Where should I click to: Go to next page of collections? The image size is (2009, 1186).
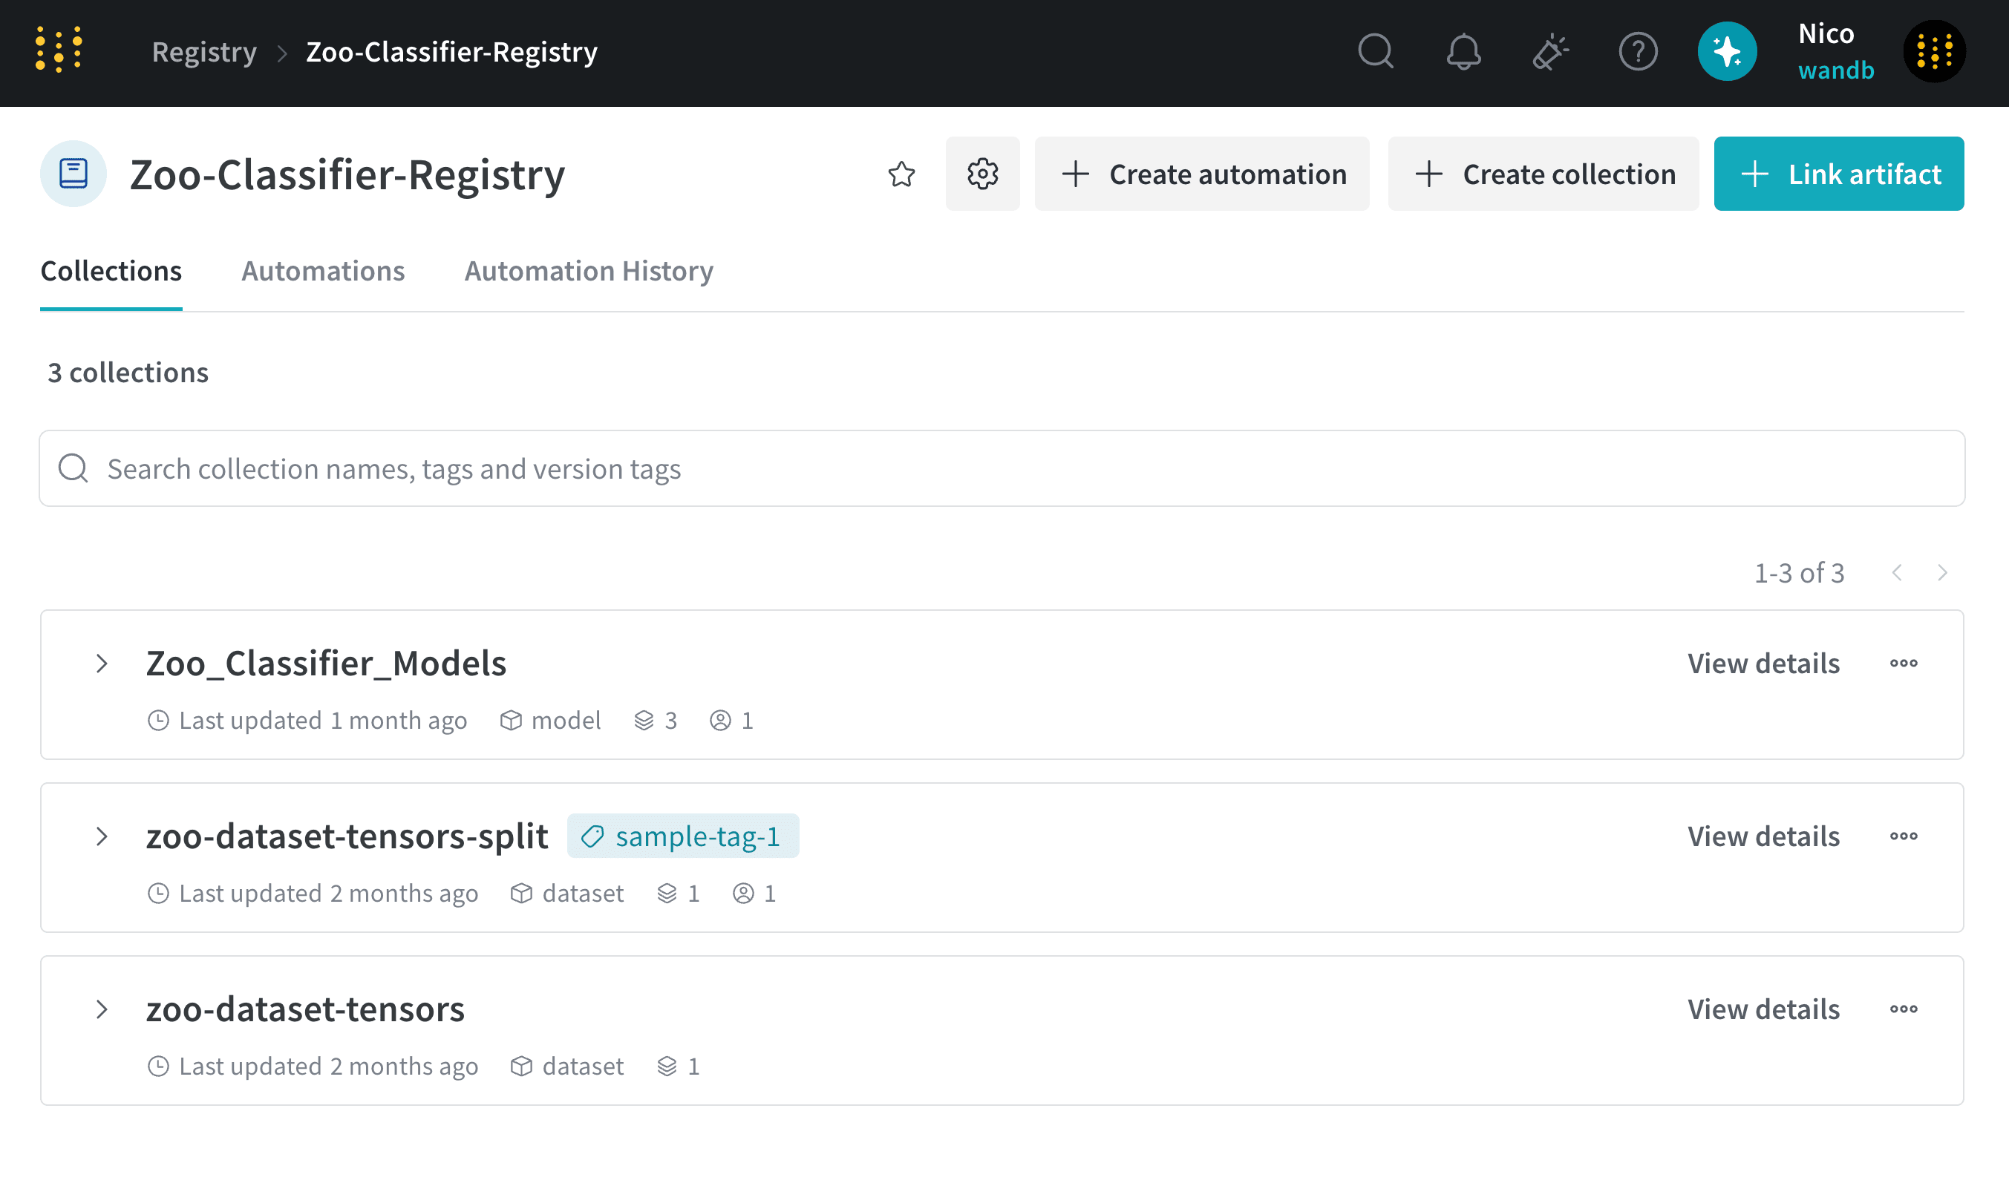1943,573
